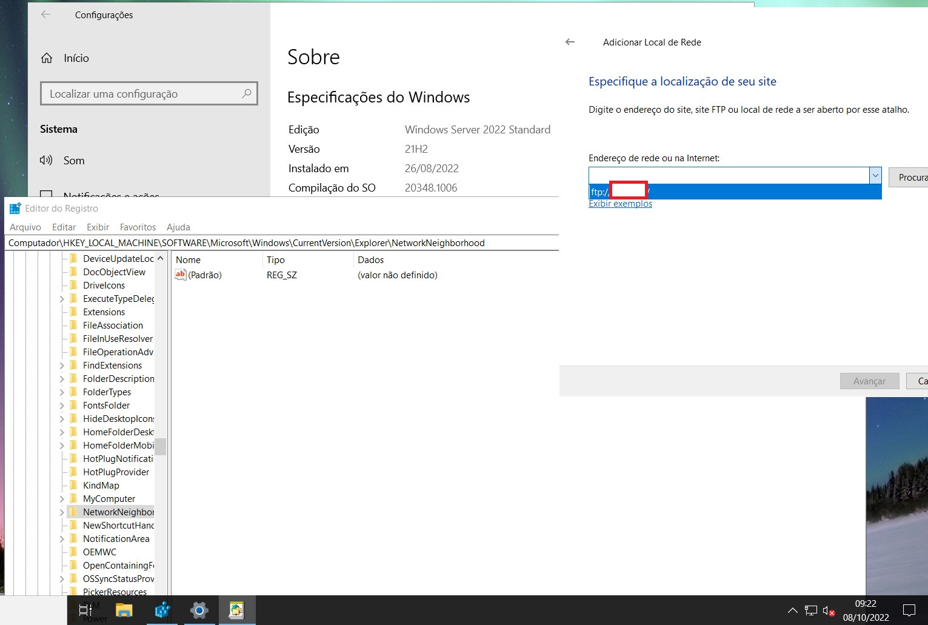
Task: Click the NetworkNeighborhood folder icon
Action: (x=74, y=512)
